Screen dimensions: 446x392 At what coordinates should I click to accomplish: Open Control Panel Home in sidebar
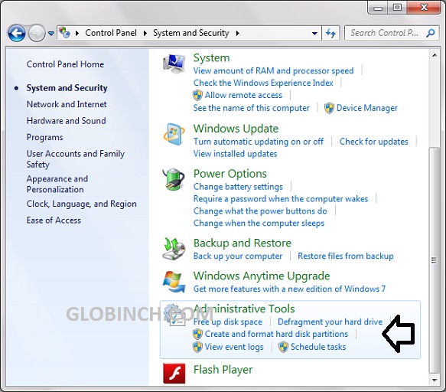click(x=65, y=64)
